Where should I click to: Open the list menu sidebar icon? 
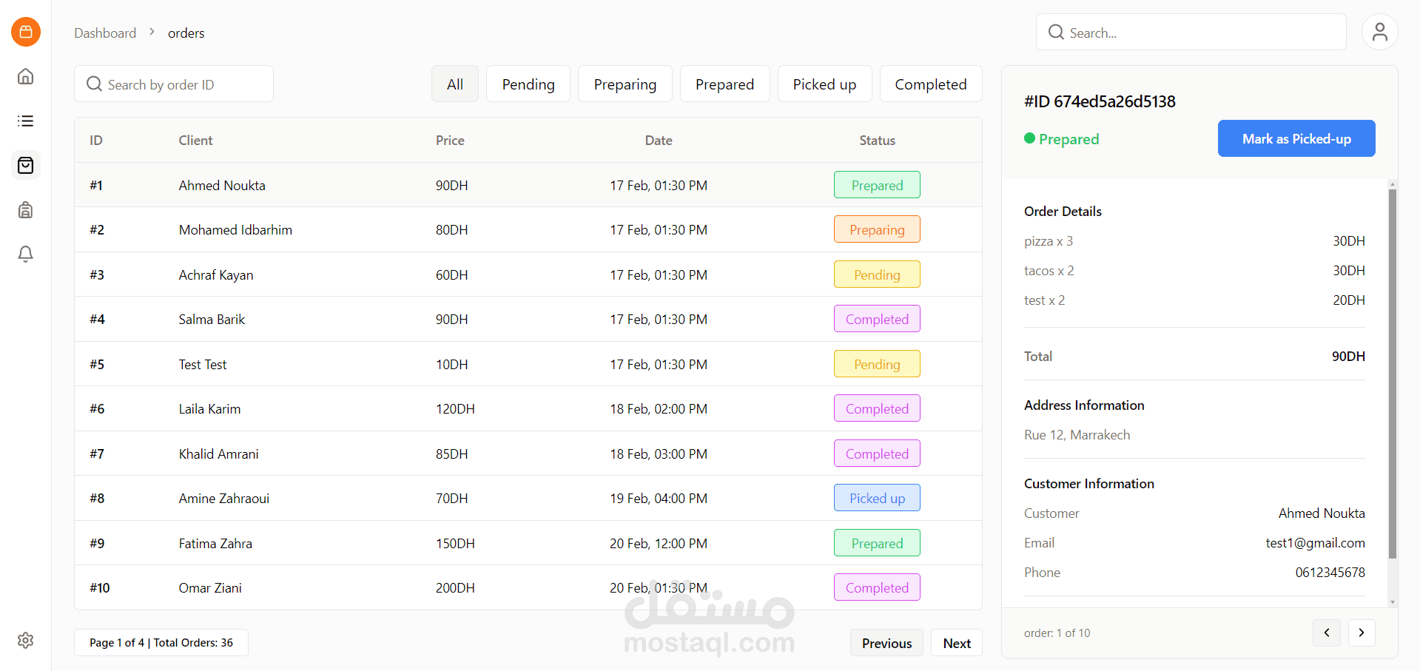[x=26, y=121]
